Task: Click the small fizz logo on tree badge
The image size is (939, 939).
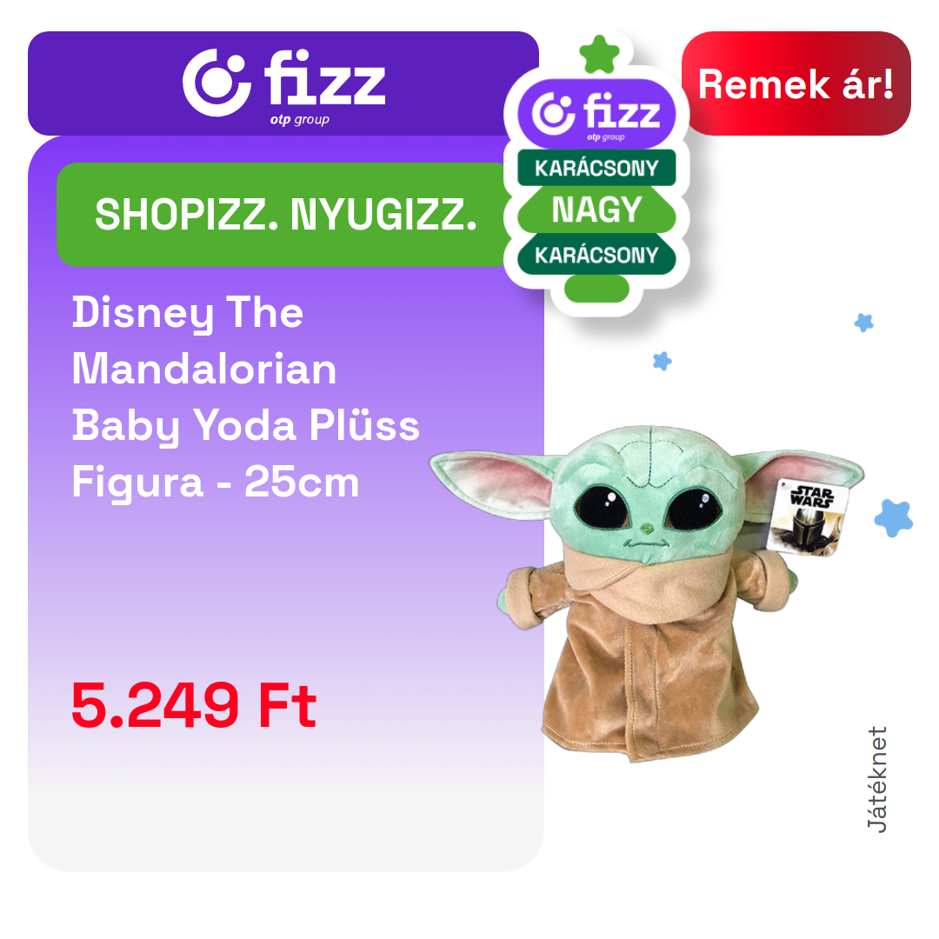Action: point(596,115)
